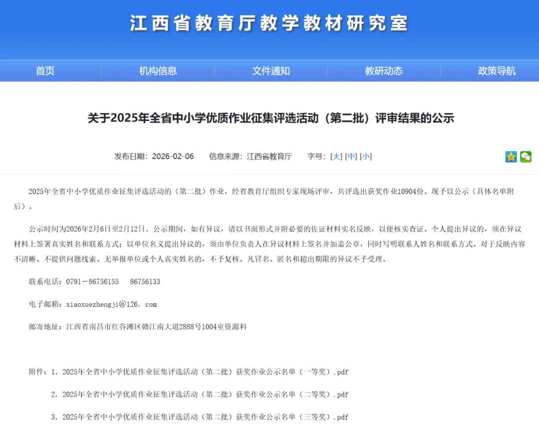
Task: Click the publish date 2026-02-06
Action: point(173,156)
